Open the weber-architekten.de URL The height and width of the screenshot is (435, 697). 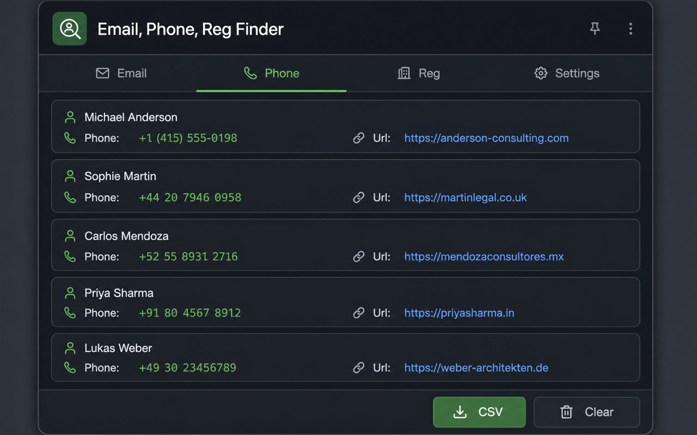476,368
